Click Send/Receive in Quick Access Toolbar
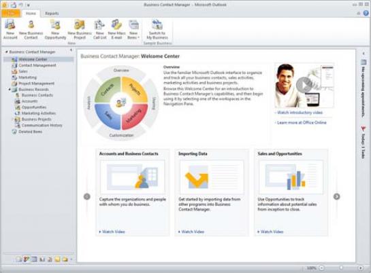 (13, 5)
